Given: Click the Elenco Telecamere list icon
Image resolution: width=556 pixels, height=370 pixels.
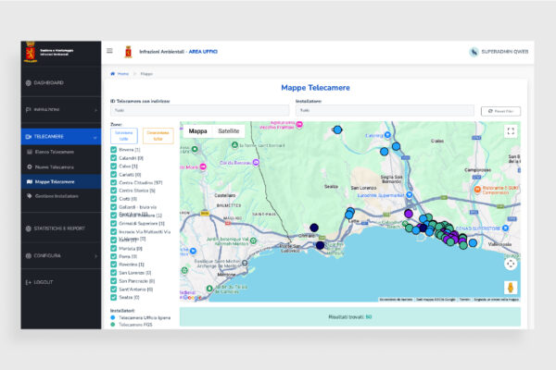Looking at the screenshot, I should (30, 152).
